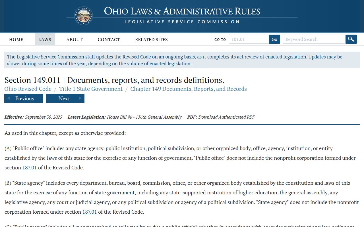
Task: Open 187.01 link in paragraph (B)
Action: (90, 212)
